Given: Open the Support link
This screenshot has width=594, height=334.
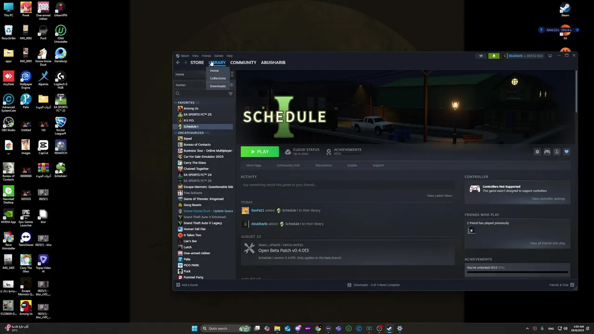Looking at the screenshot, I should click(x=378, y=165).
